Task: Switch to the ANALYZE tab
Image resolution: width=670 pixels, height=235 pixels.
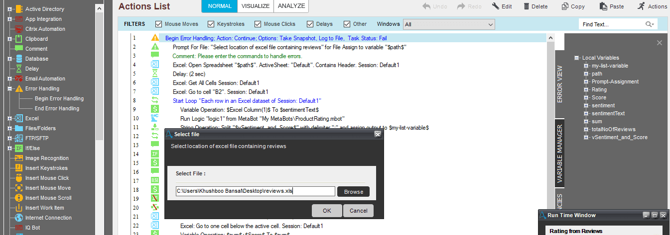Action: pyautogui.click(x=291, y=6)
